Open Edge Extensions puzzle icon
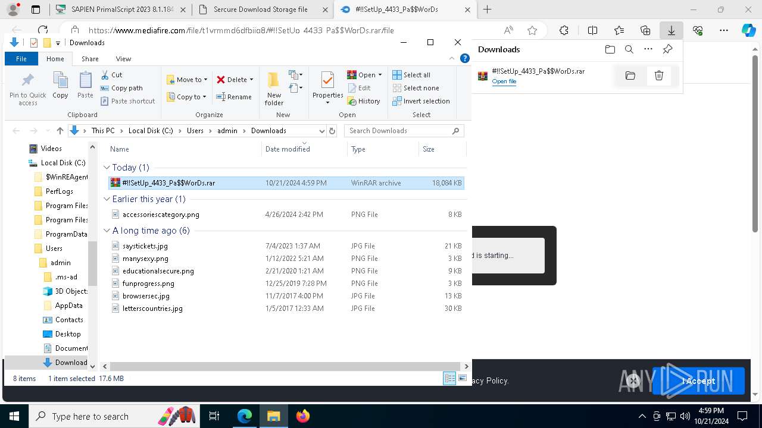Image resolution: width=762 pixels, height=428 pixels. 564,30
